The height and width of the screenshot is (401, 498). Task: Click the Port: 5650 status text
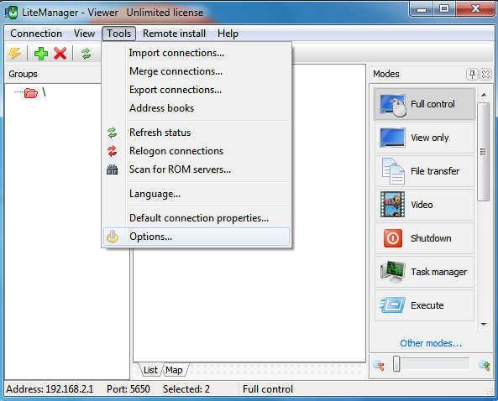pos(128,389)
